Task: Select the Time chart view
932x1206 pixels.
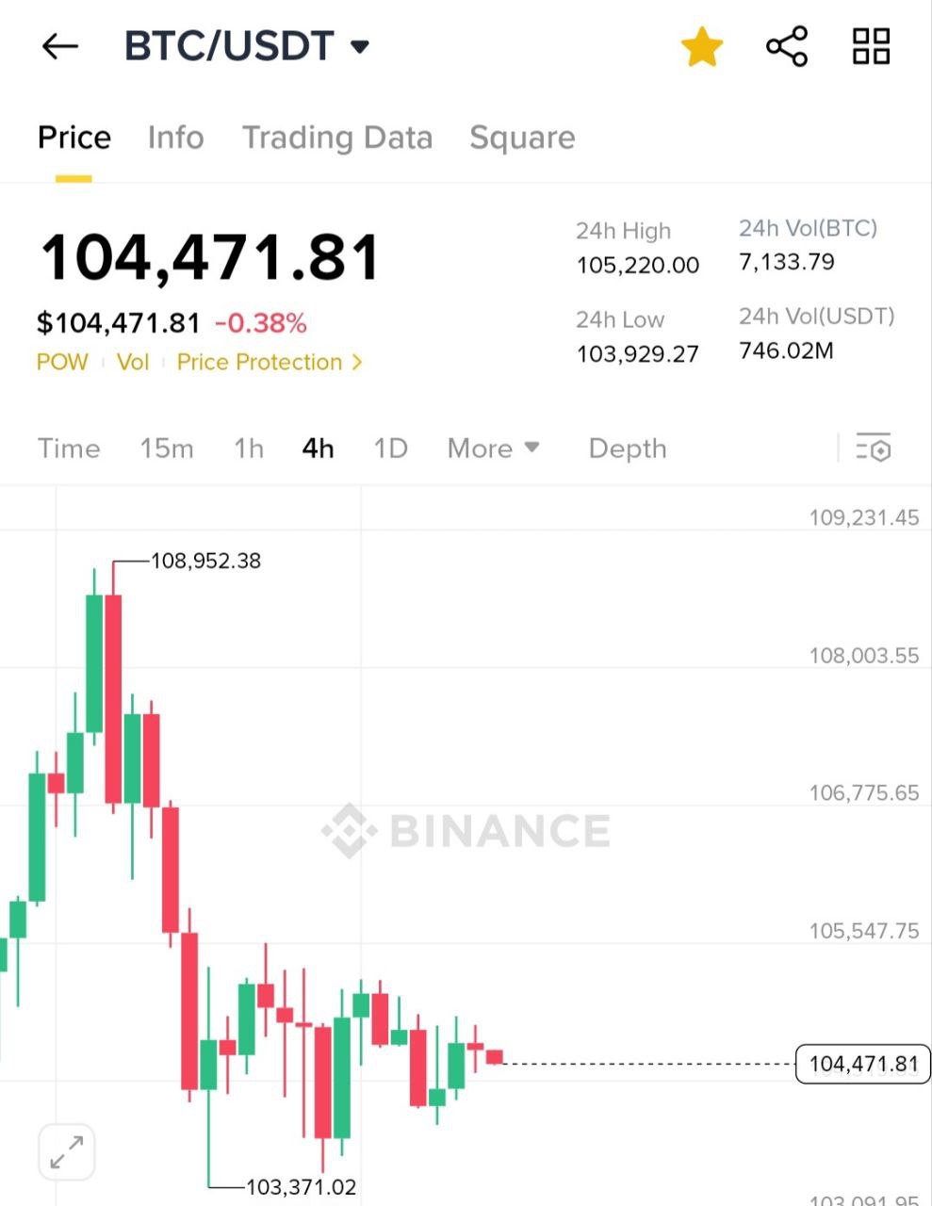Action: tap(69, 448)
